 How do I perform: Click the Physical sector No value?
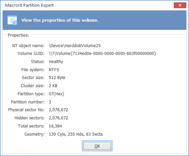pyautogui.click(x=58, y=110)
